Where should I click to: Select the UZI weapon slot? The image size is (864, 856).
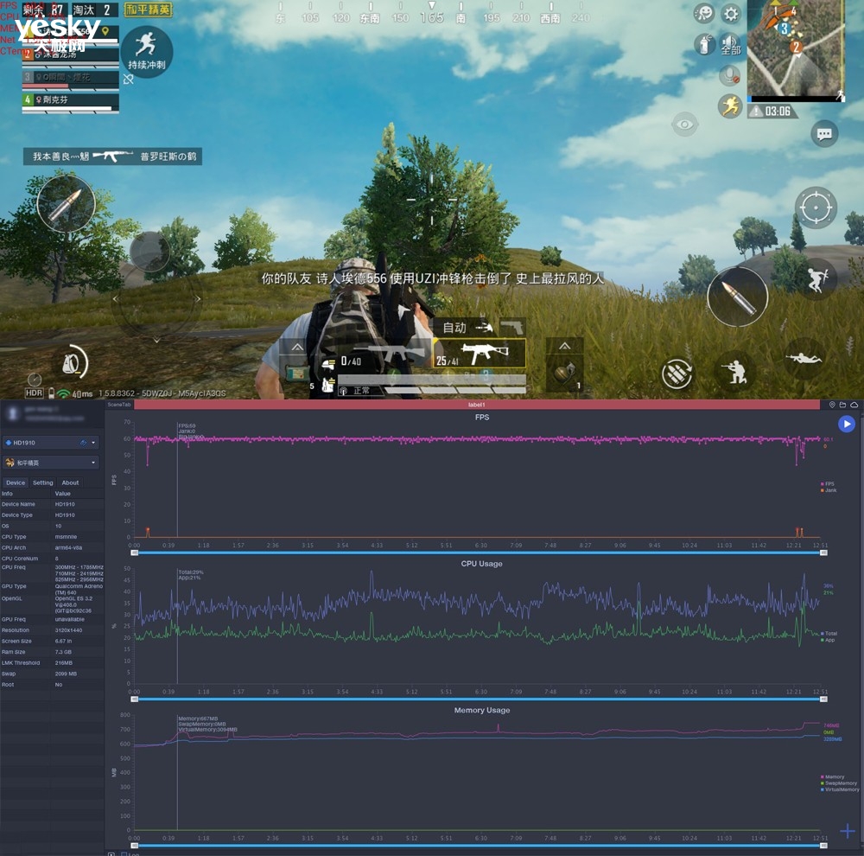[480, 353]
